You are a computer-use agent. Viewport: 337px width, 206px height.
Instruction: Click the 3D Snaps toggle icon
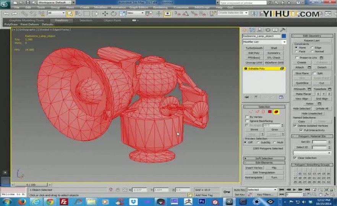[177, 14]
